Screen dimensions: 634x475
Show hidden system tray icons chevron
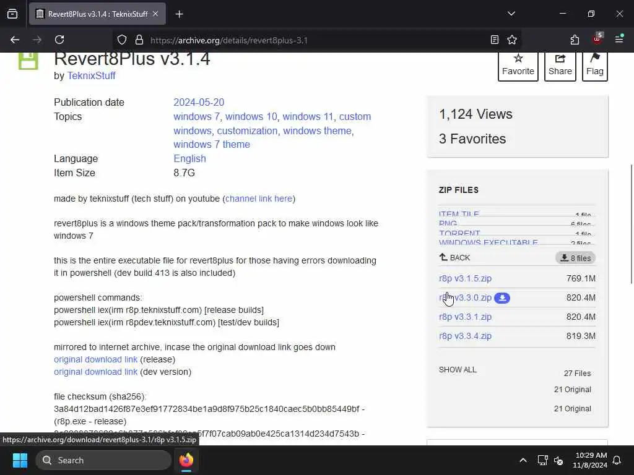(523, 460)
